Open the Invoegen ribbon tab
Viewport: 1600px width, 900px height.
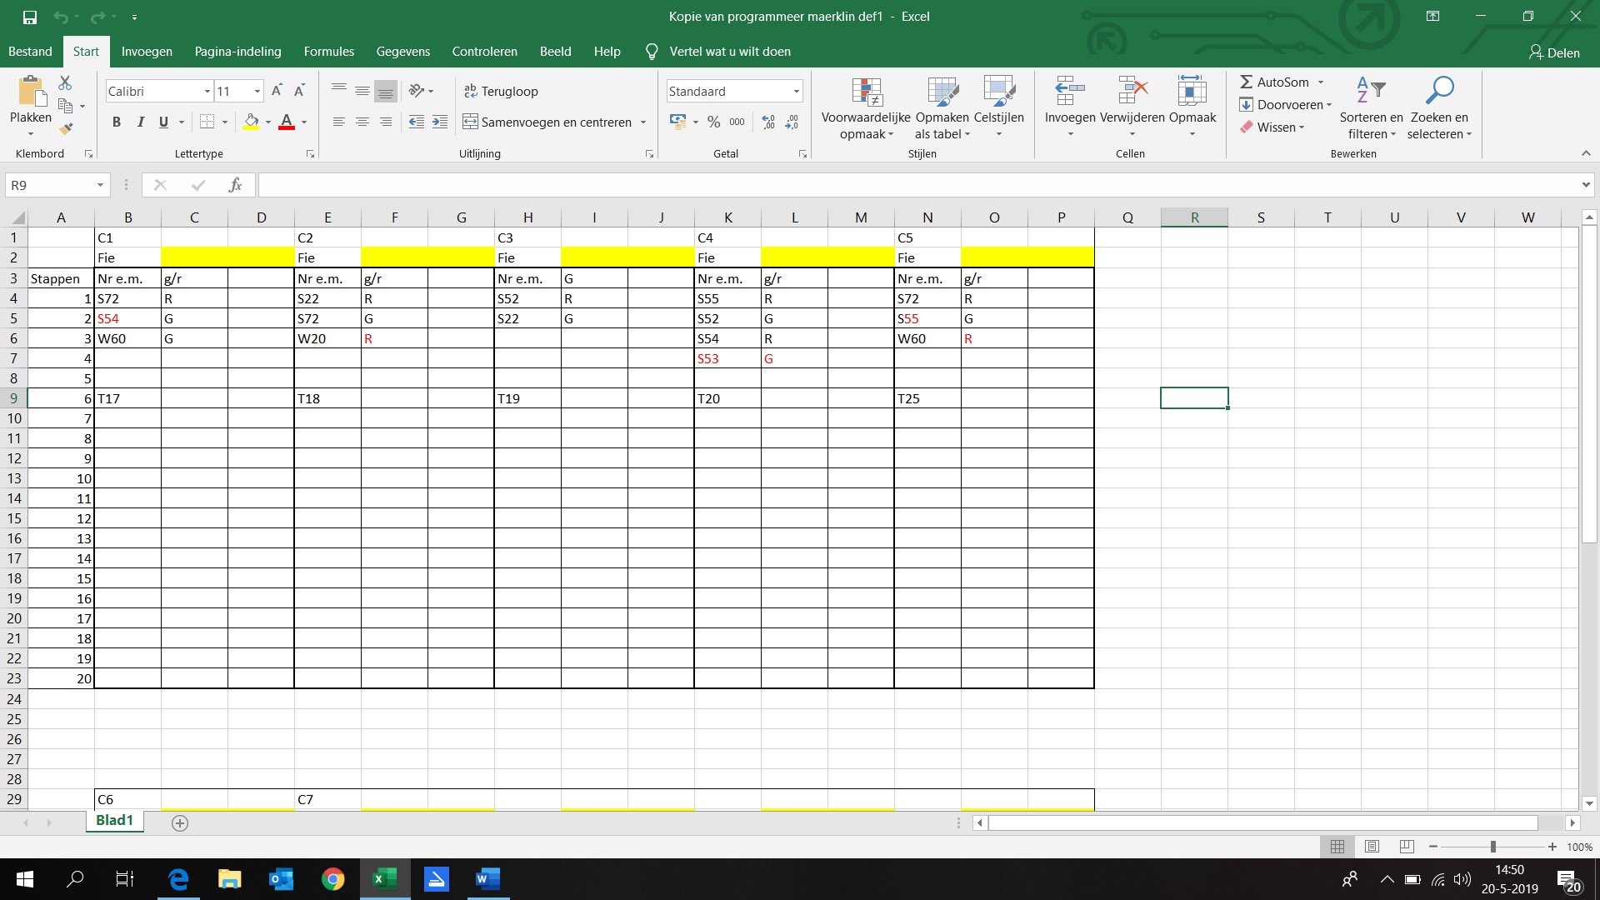(x=147, y=52)
